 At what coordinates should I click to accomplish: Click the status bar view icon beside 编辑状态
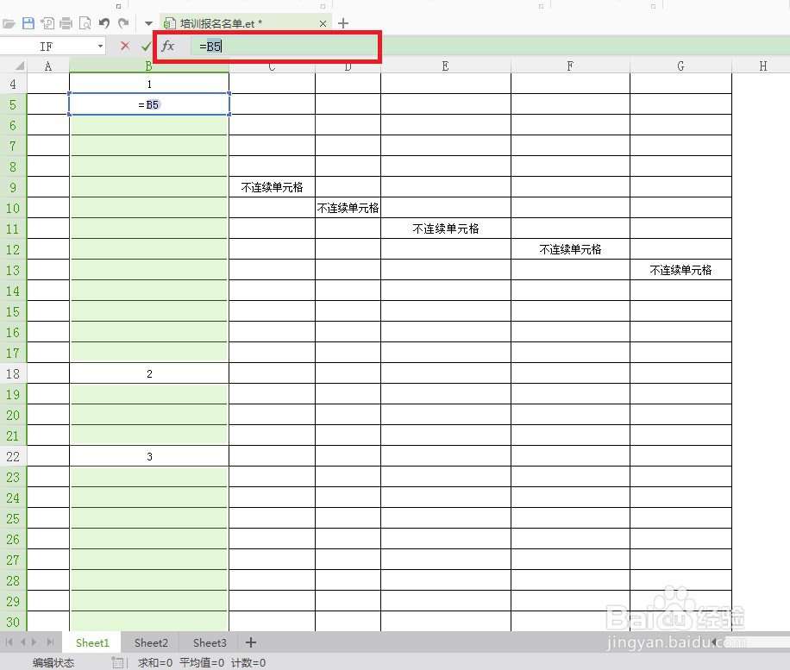click(x=117, y=662)
